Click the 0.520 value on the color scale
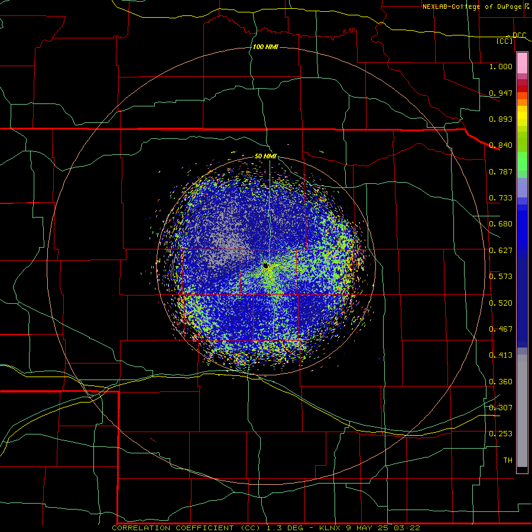The width and height of the screenshot is (532, 532). (501, 303)
